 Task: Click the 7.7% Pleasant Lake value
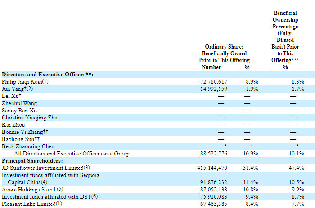click(298, 204)
